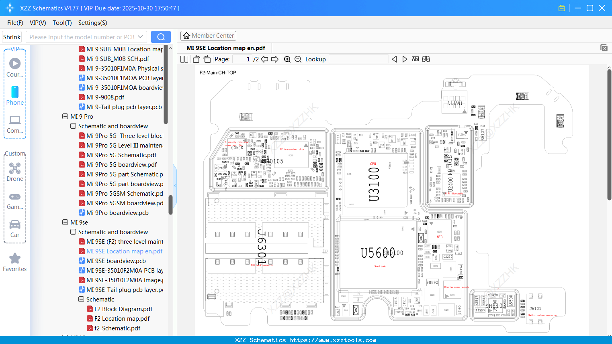The height and width of the screenshot is (344, 612).
Task: Open the binoculars search tool
Action: point(426,59)
